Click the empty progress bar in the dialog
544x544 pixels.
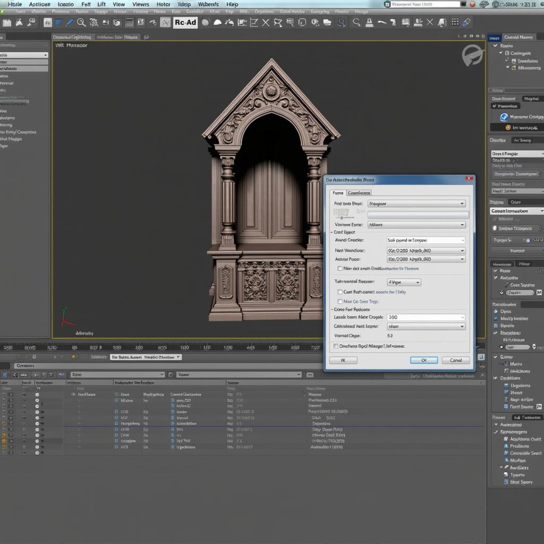pos(418,215)
